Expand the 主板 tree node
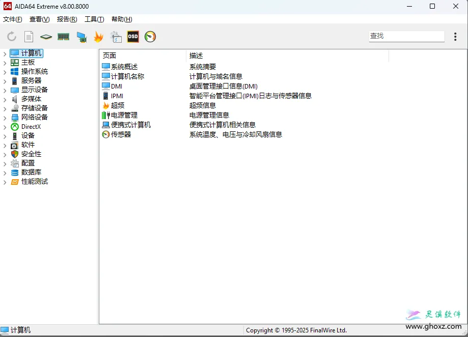This screenshot has height=337, width=468. (5, 63)
